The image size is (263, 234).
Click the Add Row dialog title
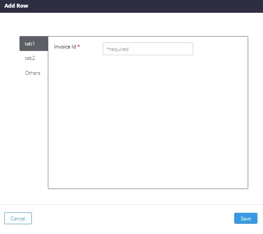coord(16,6)
